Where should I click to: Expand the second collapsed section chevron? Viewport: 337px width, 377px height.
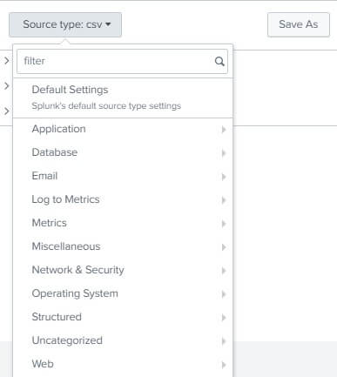(x=7, y=86)
